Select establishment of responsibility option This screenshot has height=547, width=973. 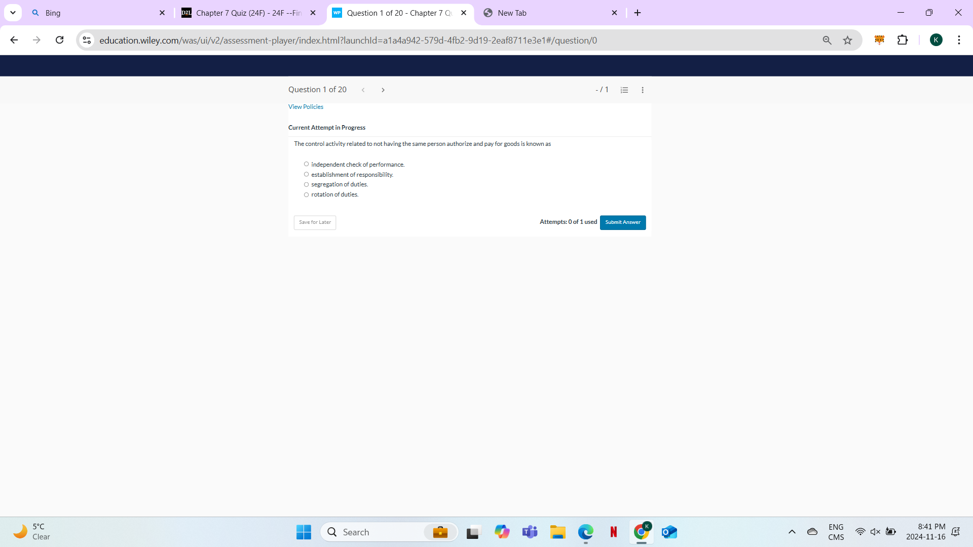click(x=306, y=174)
